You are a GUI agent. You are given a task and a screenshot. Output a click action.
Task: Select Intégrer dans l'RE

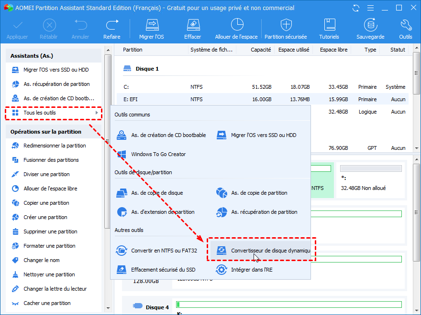[x=244, y=270]
